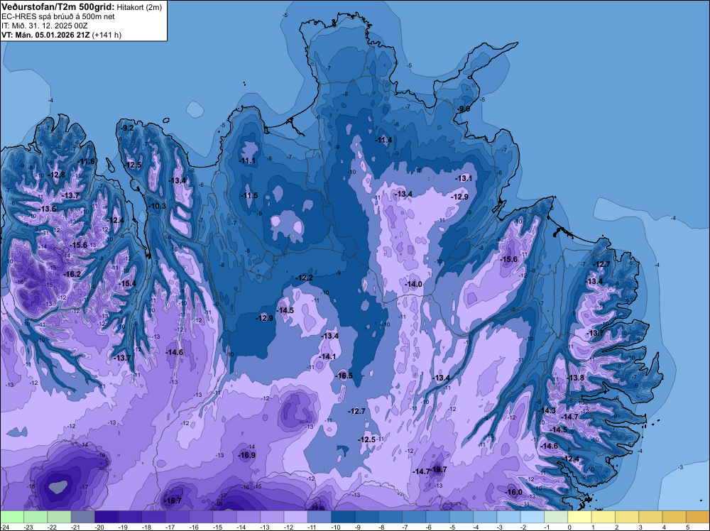The width and height of the screenshot is (710, 531).
Task: Click the -16.0 temperature label
Action: pos(513,493)
